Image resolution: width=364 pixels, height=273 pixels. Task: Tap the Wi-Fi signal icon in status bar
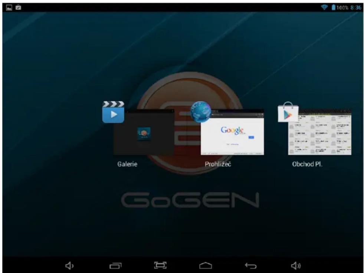coord(324,7)
